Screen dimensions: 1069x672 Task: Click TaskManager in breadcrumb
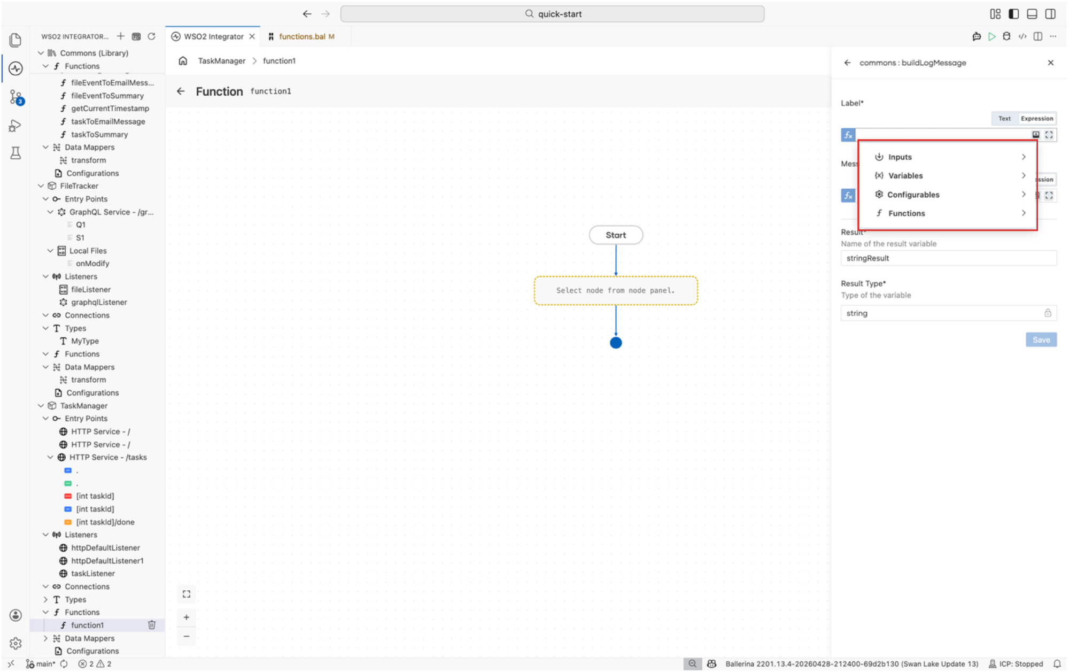221,61
